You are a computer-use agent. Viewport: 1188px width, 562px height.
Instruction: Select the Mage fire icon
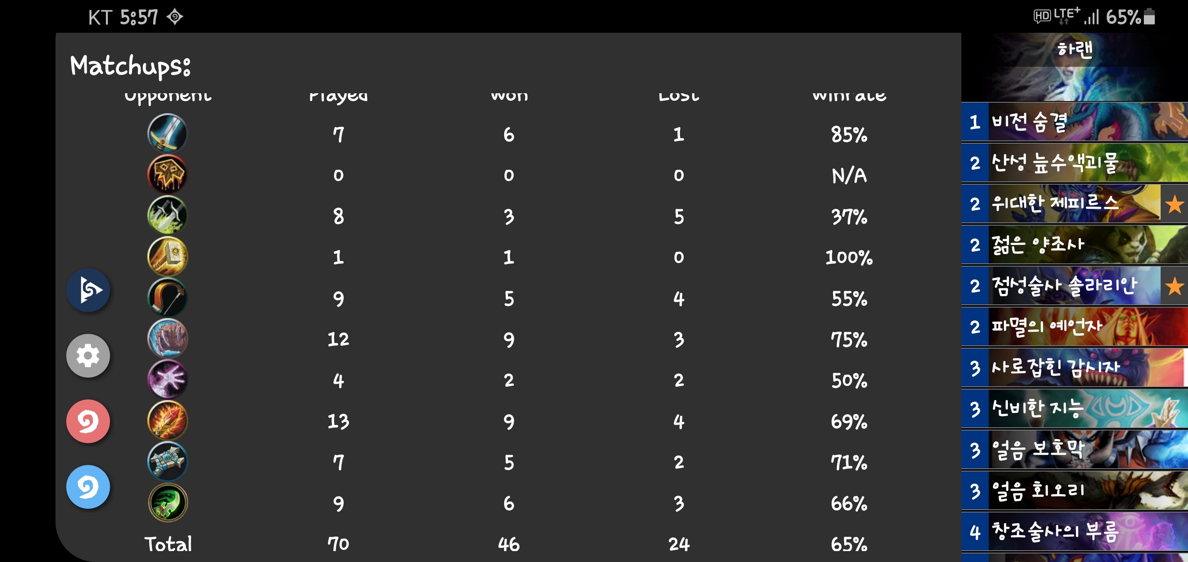[167, 420]
